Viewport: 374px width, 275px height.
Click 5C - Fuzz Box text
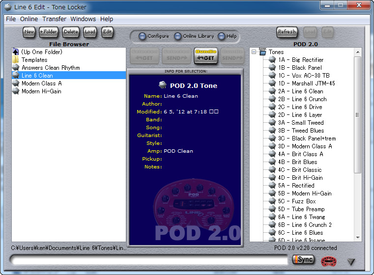(x=297, y=201)
